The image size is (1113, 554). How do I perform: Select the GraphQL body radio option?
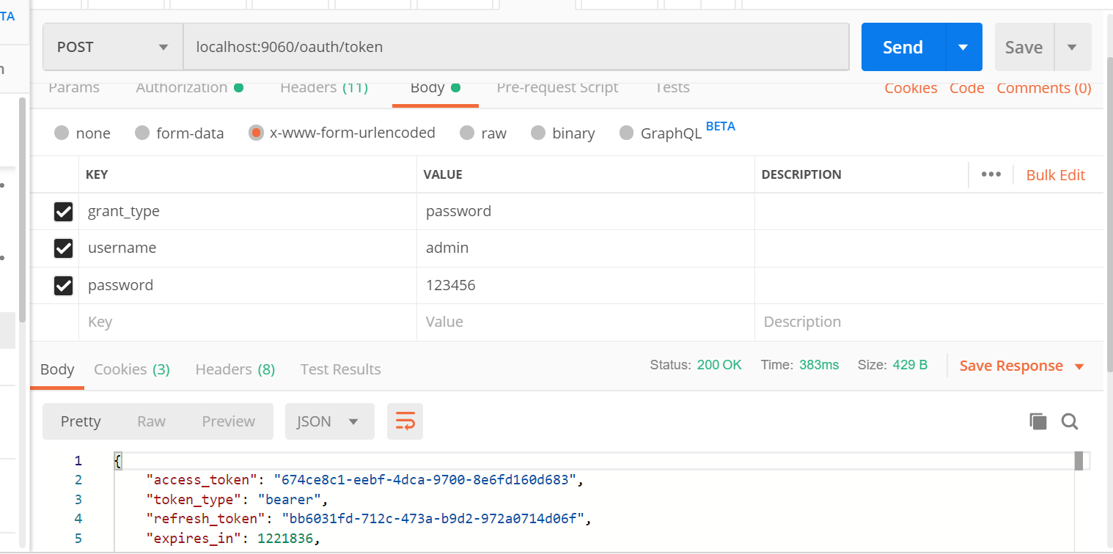coord(626,133)
